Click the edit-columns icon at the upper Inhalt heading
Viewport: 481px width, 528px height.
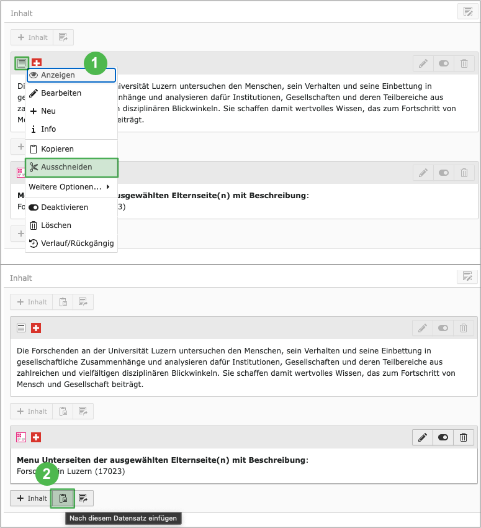(467, 12)
